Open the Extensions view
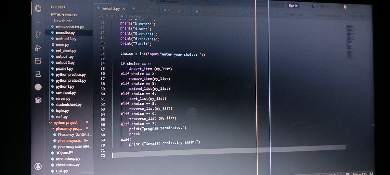The width and height of the screenshot is (390, 175). (38, 61)
